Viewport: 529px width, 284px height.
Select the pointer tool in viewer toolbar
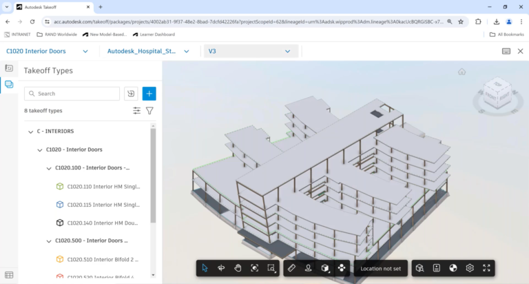pyautogui.click(x=205, y=268)
